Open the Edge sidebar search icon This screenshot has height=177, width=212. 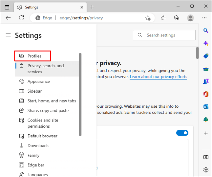(206, 30)
